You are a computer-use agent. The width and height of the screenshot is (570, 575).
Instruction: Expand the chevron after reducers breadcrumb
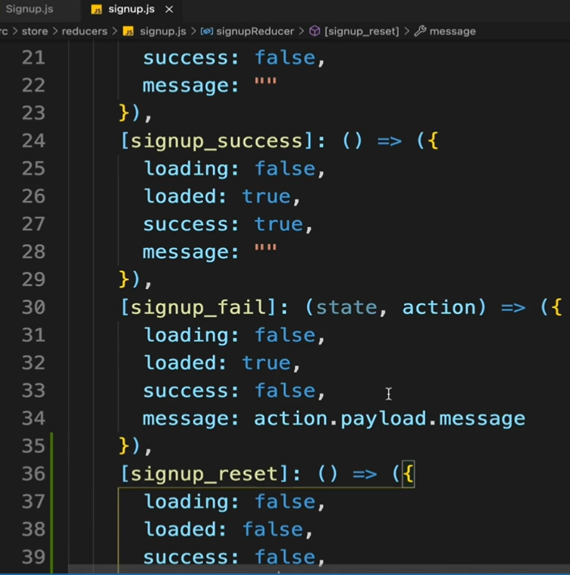tap(114, 31)
